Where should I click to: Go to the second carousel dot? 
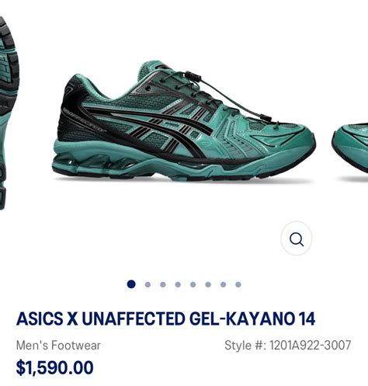coord(148,284)
